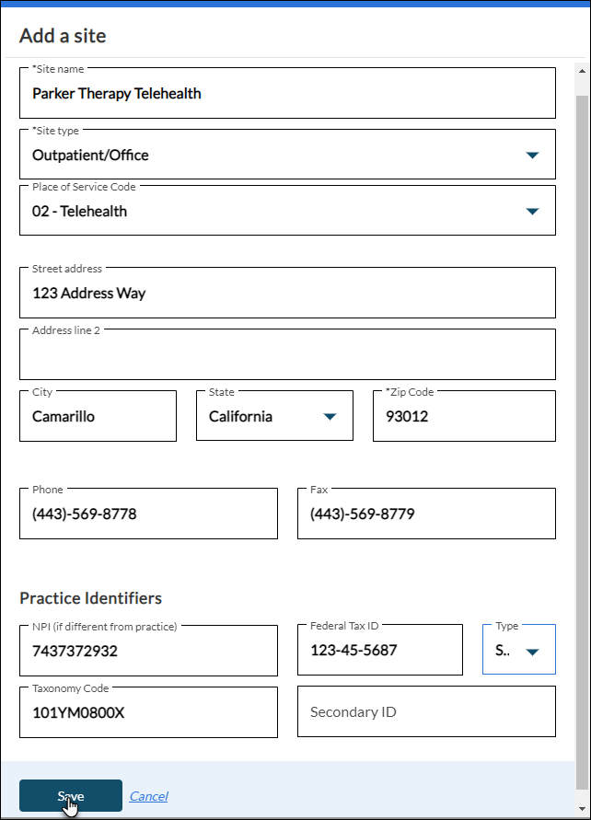Click the Site type dropdown arrow icon

coord(532,156)
